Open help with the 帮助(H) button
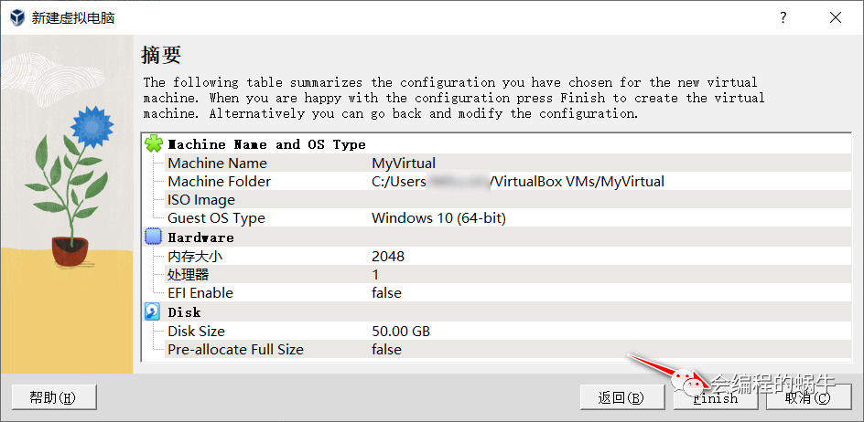The image size is (864, 422). tap(54, 397)
